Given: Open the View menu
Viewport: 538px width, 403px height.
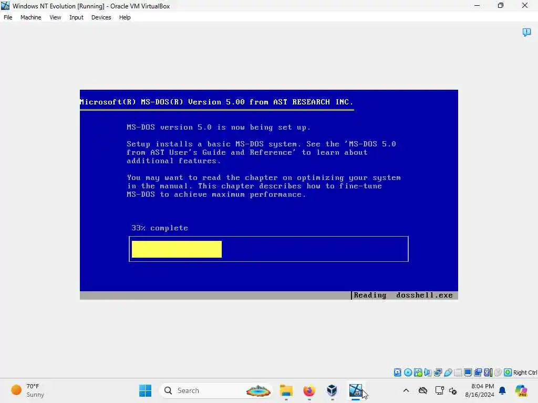Looking at the screenshot, I should [x=55, y=17].
